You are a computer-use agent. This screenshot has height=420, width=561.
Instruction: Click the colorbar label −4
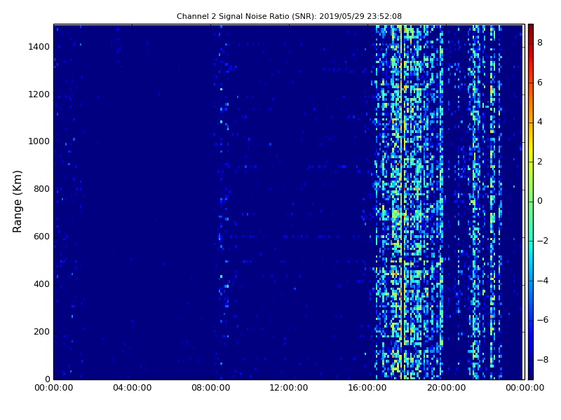[x=543, y=281]
